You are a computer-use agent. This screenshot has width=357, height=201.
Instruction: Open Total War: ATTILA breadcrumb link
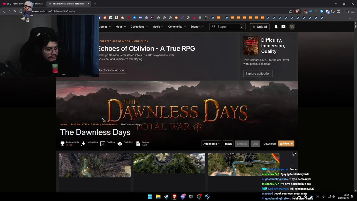tap(80, 125)
